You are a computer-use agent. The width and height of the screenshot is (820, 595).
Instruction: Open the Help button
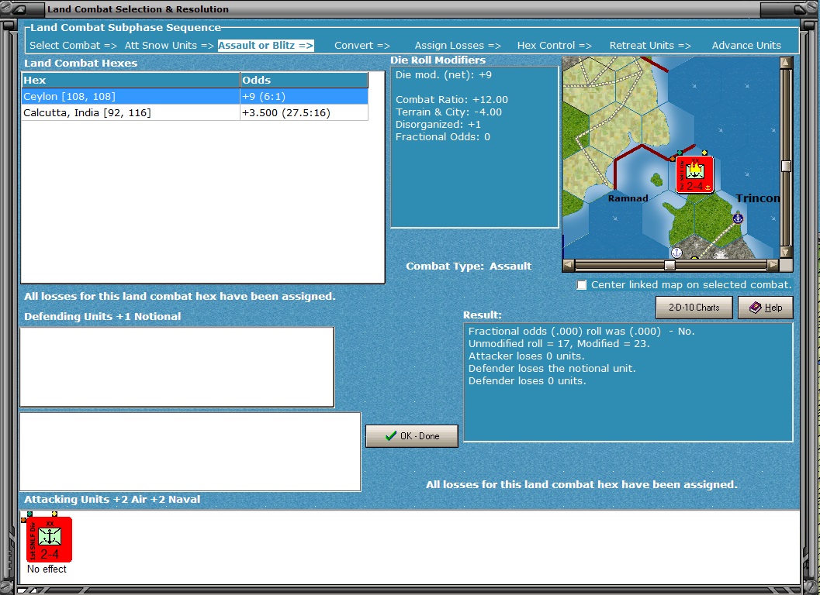[x=765, y=308]
